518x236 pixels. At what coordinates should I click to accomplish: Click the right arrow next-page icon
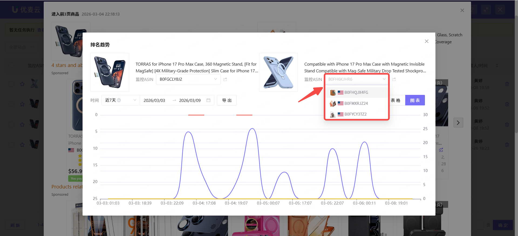pos(458,123)
